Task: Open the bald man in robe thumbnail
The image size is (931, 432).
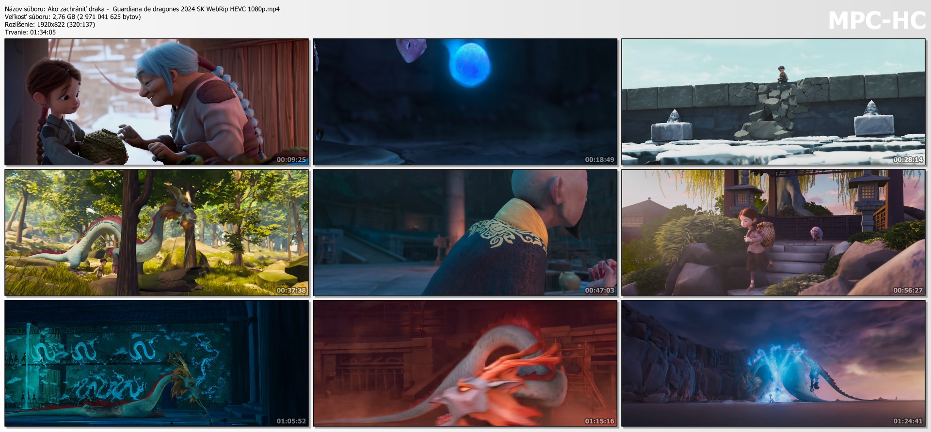Action: click(x=465, y=232)
